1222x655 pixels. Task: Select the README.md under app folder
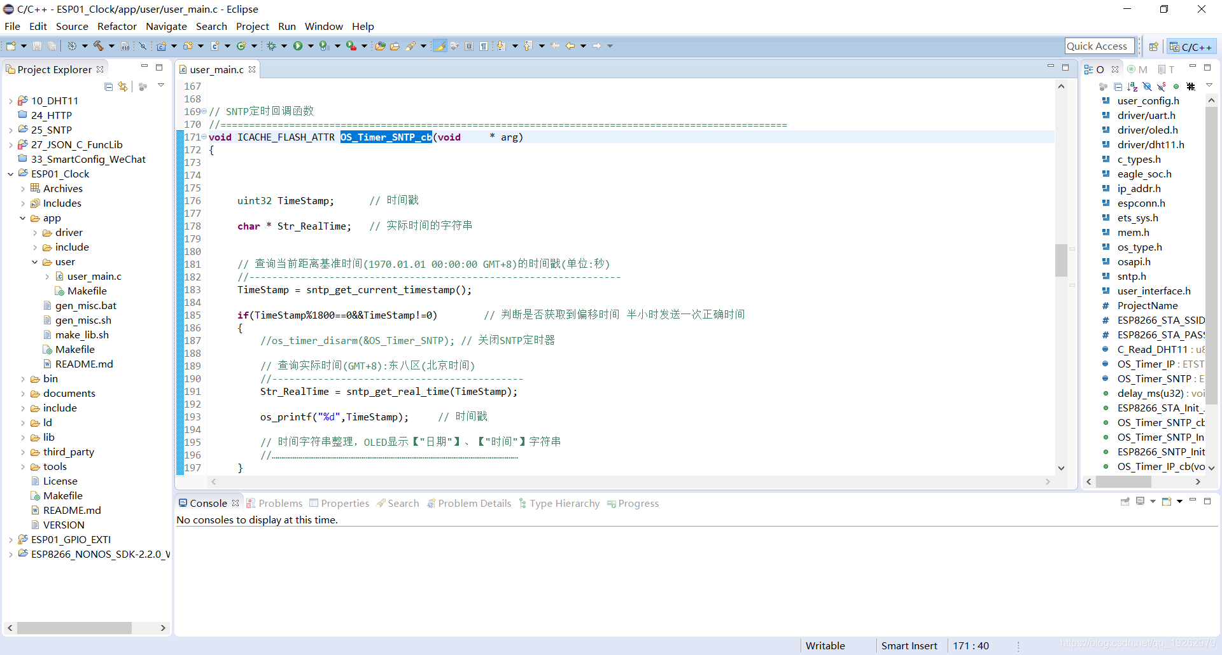click(x=83, y=364)
